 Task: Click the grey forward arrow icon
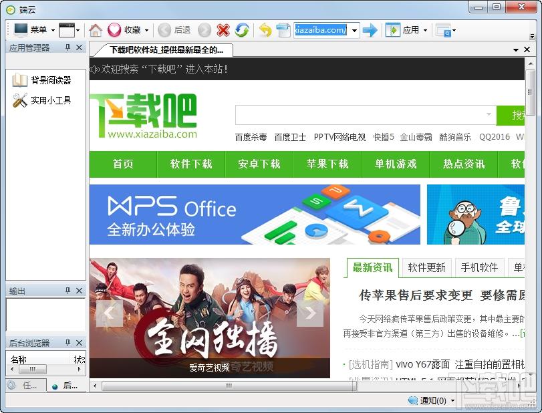click(205, 30)
